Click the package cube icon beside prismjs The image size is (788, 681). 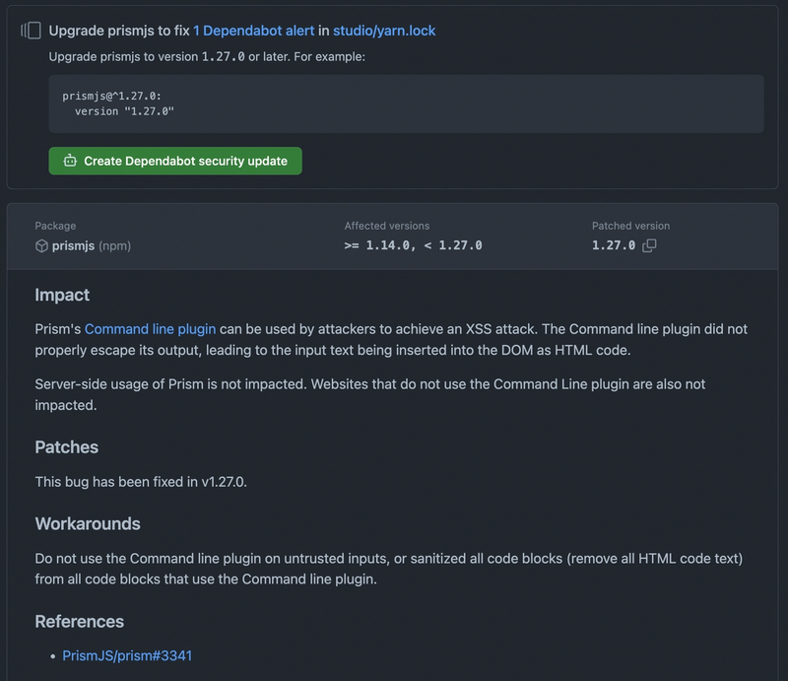pos(41,245)
